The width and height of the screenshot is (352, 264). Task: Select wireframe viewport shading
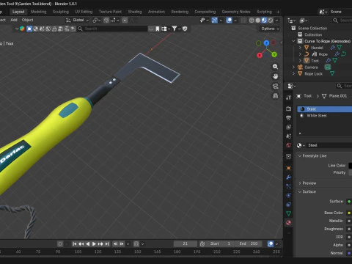pyautogui.click(x=252, y=21)
